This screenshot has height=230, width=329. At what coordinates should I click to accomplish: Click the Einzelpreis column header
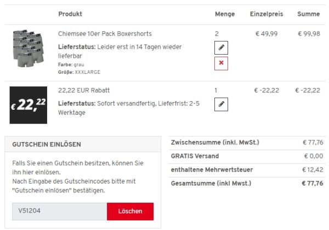click(x=266, y=14)
